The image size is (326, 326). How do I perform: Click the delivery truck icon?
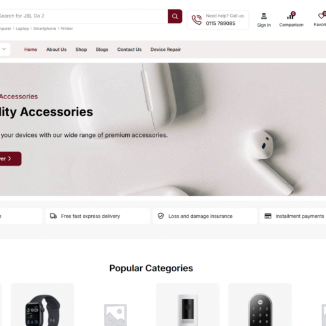pyautogui.click(x=53, y=216)
